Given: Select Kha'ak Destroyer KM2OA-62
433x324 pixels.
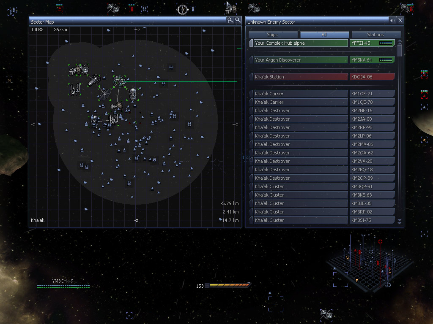Looking at the screenshot, I should 322,153.
